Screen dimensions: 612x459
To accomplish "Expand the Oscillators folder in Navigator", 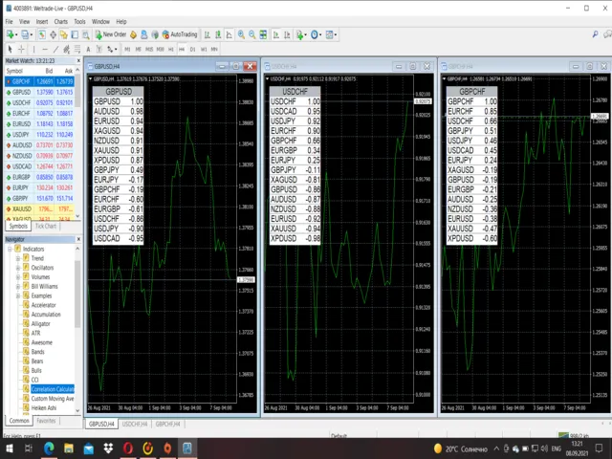I will (17, 268).
